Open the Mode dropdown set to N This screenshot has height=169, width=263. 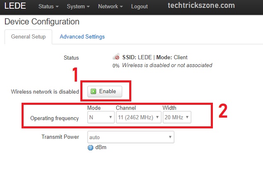pos(101,118)
